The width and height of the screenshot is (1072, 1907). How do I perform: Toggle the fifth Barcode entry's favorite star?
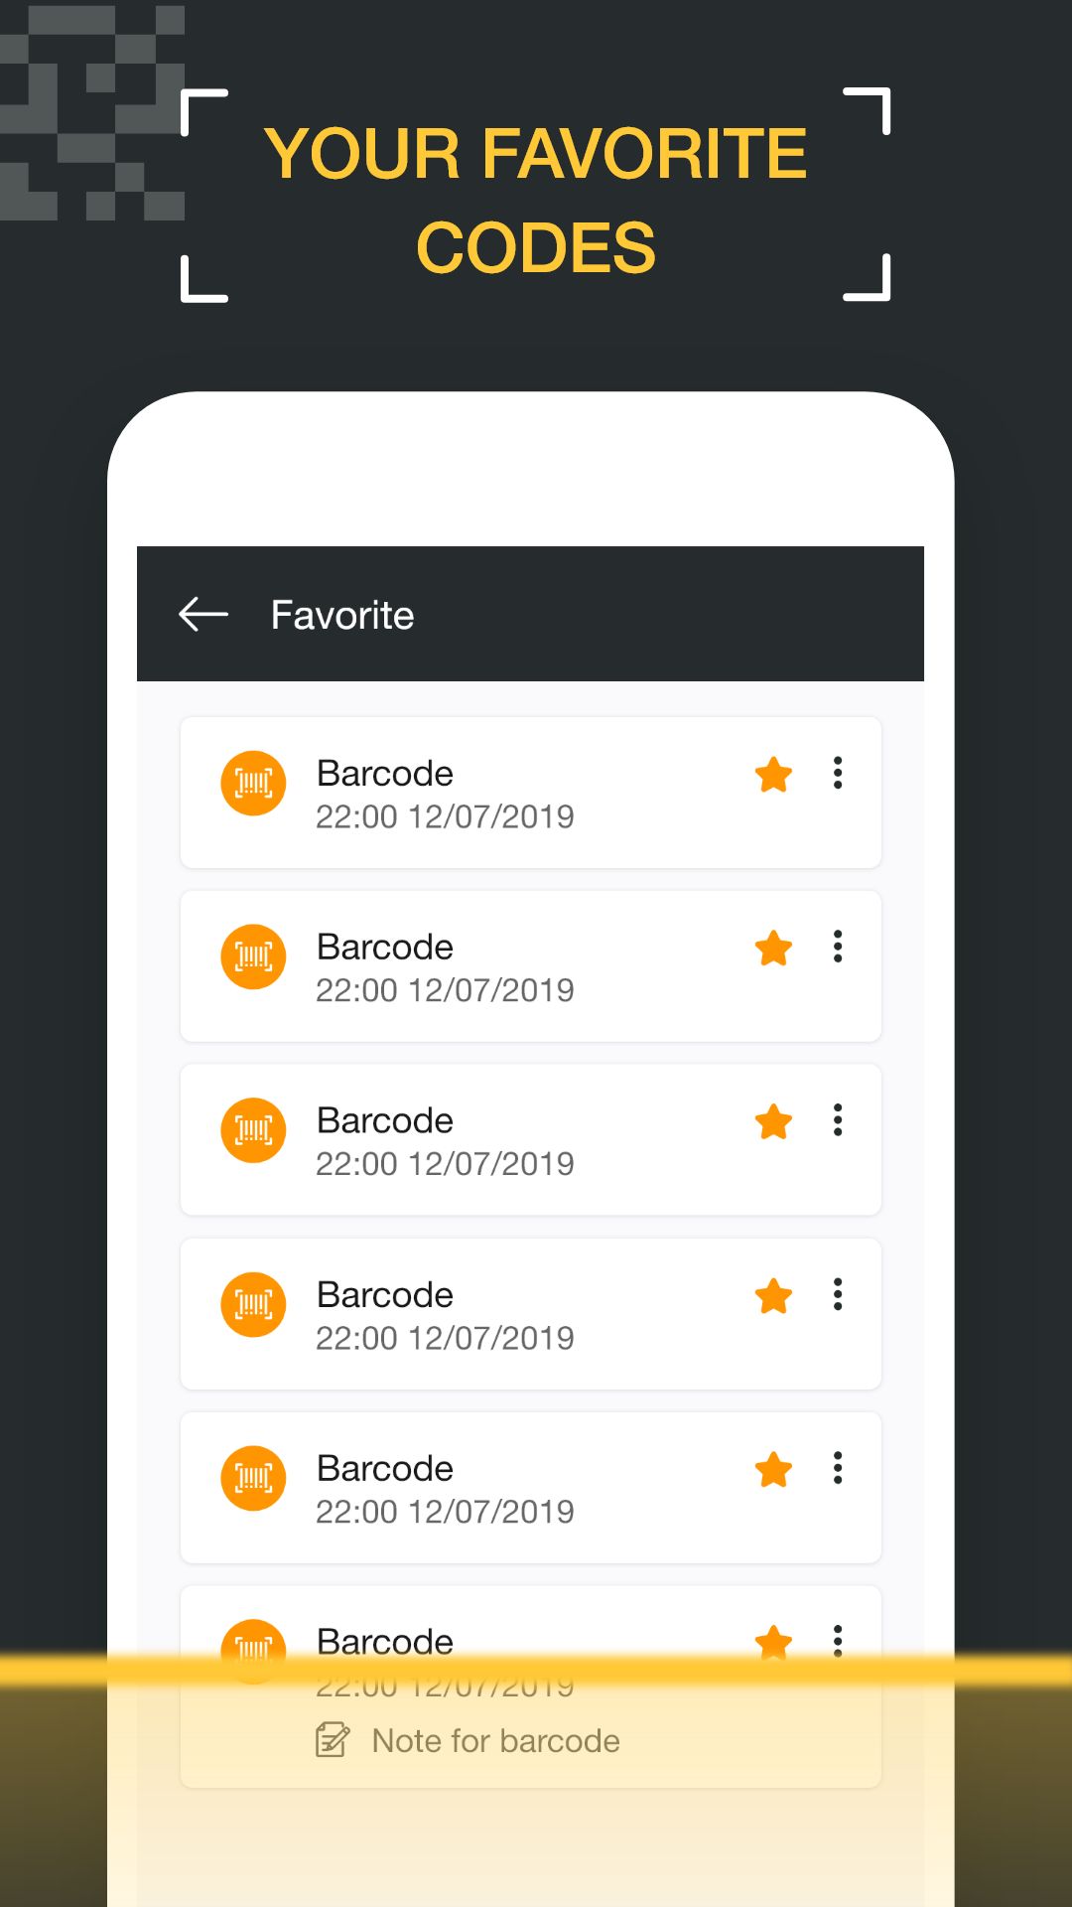[x=773, y=1470]
